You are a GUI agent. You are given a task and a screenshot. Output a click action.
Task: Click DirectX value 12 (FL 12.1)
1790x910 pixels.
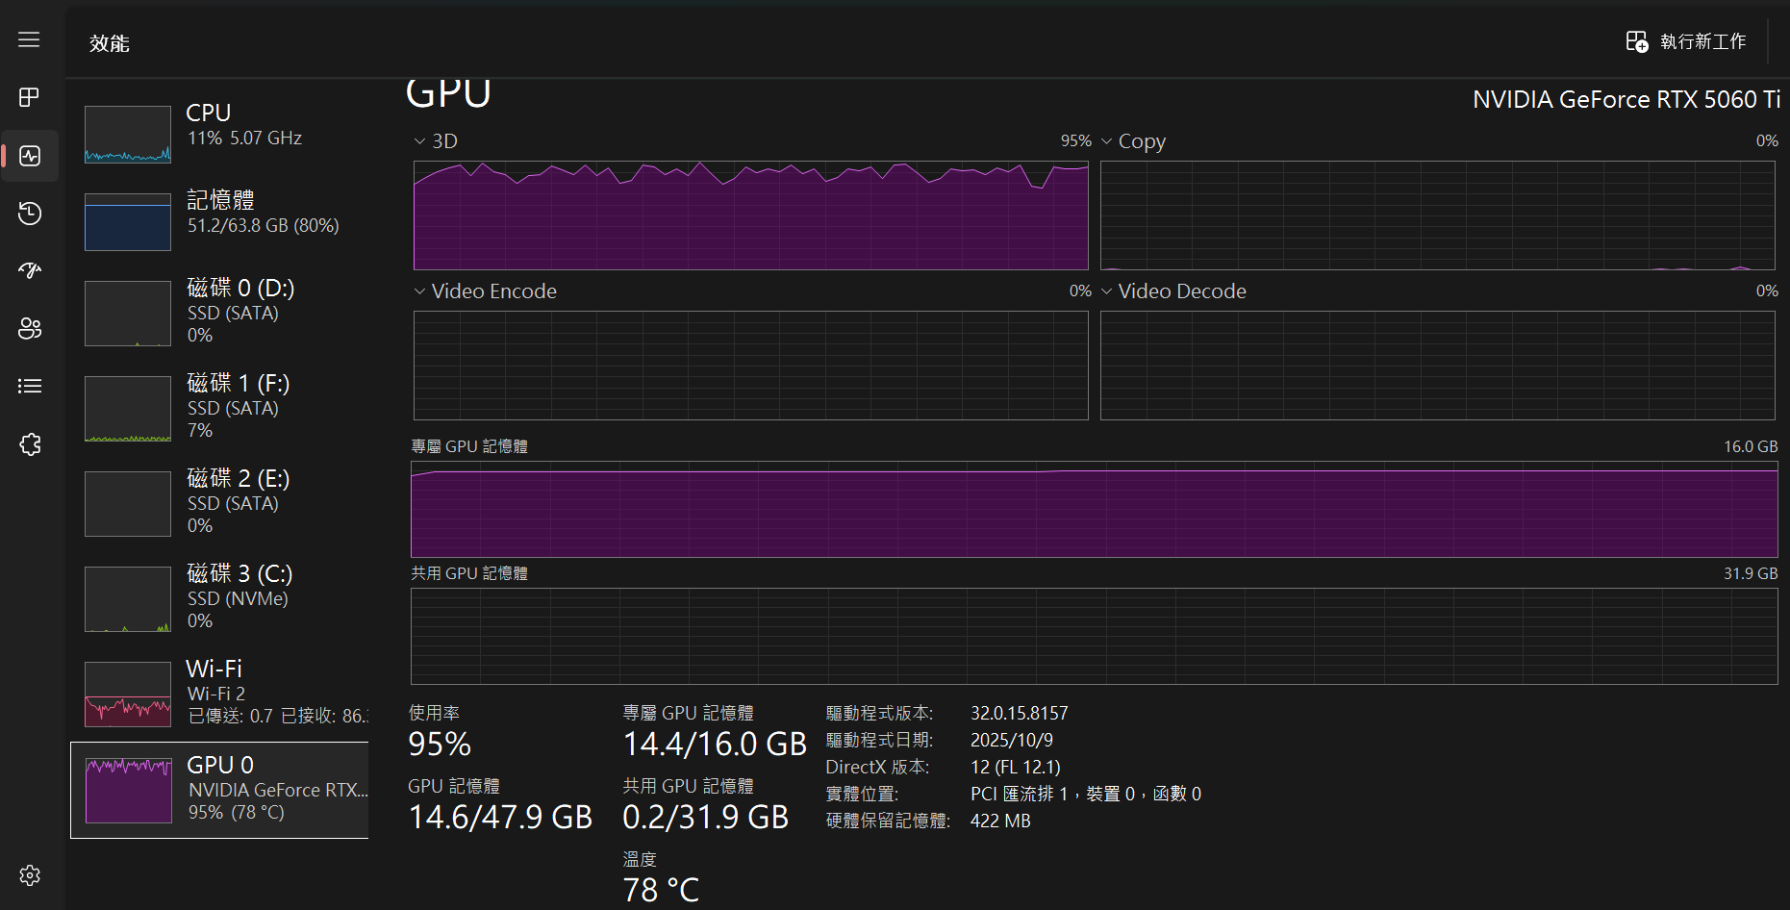1015,767
